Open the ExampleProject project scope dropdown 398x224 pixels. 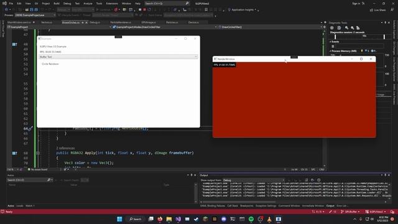pos(60,27)
